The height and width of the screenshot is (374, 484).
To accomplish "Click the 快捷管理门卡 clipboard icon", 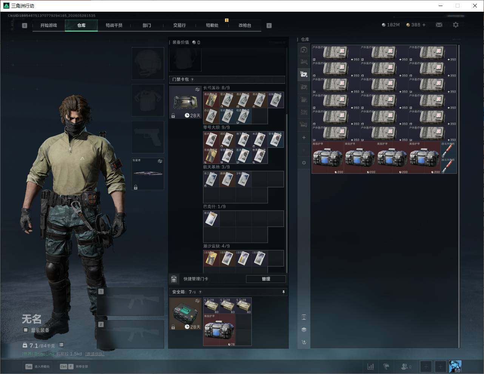I will (x=174, y=279).
